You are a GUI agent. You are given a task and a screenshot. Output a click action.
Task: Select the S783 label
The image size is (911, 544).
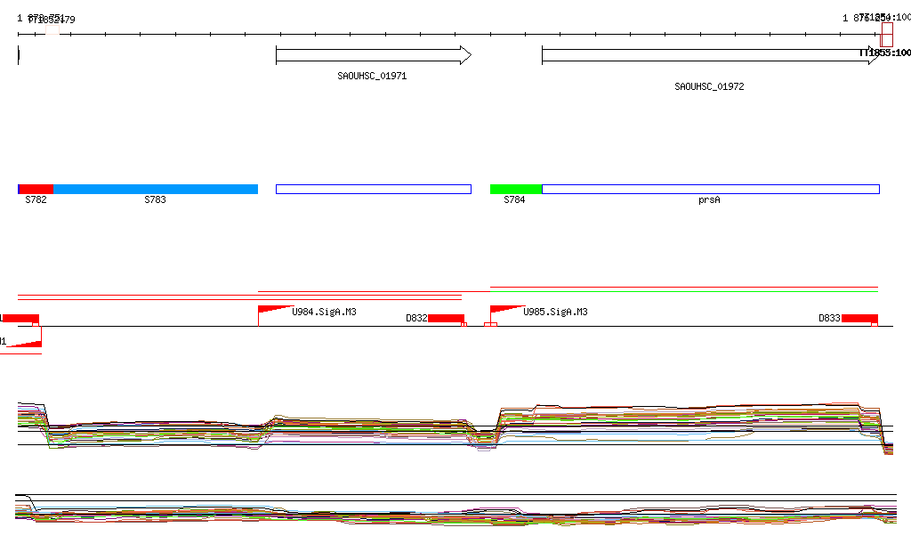click(x=155, y=200)
